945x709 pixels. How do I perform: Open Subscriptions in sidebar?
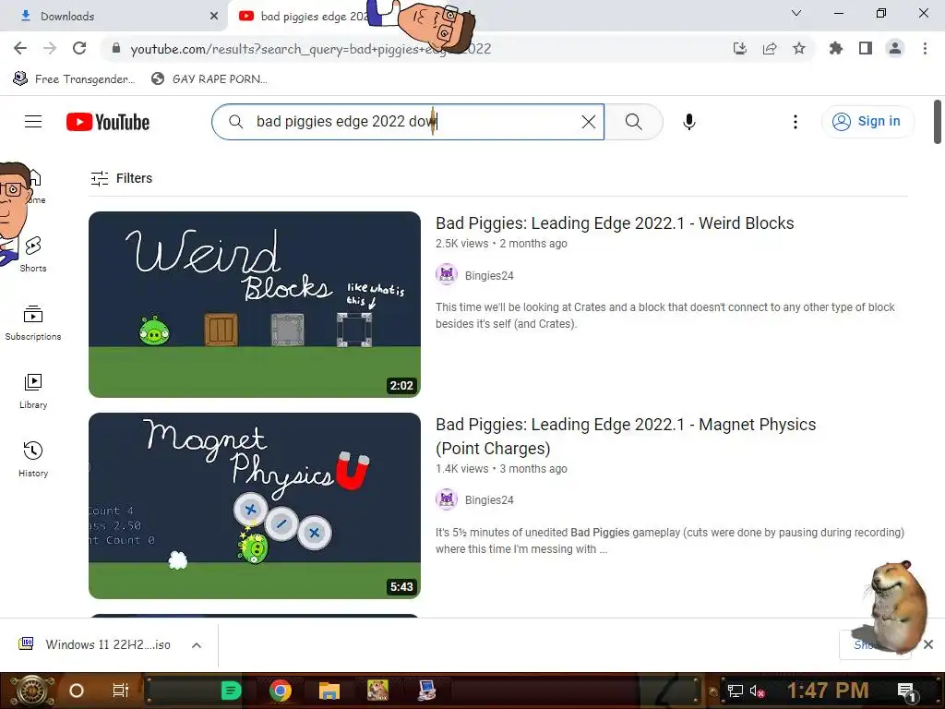(x=33, y=322)
